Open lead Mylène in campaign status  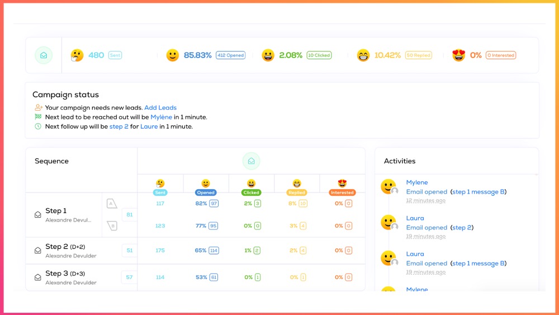point(161,117)
